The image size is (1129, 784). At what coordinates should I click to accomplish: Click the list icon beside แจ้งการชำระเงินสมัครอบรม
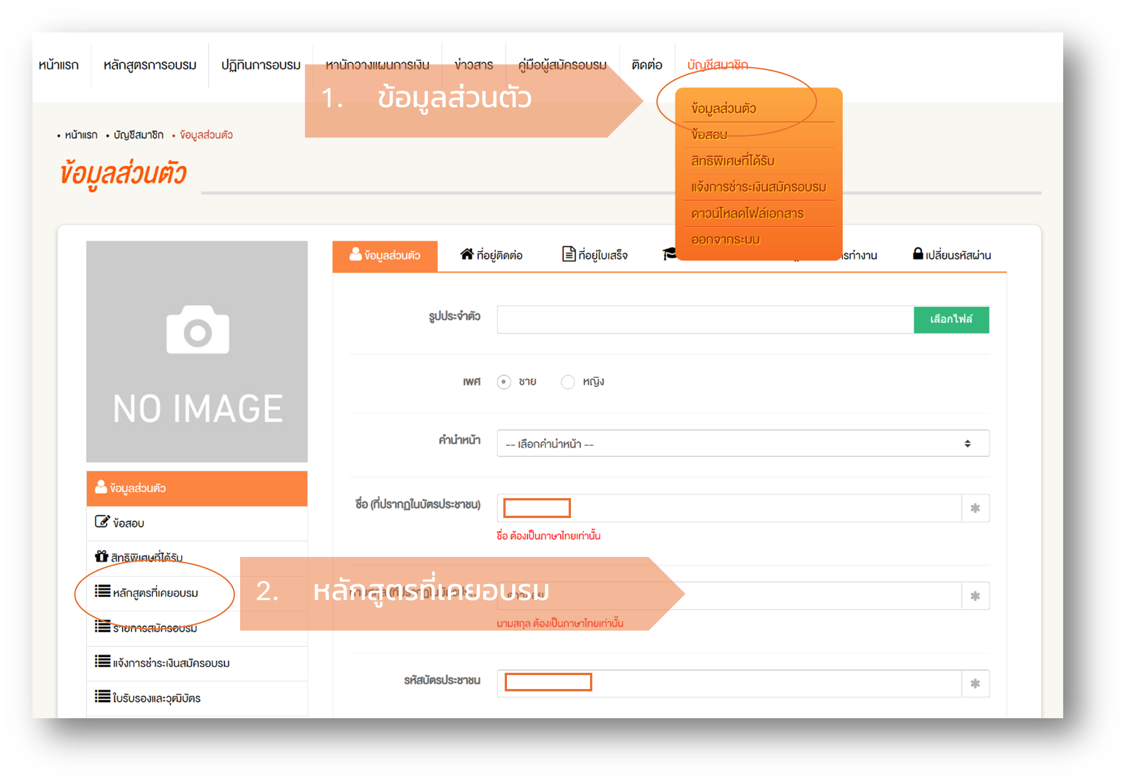(102, 661)
